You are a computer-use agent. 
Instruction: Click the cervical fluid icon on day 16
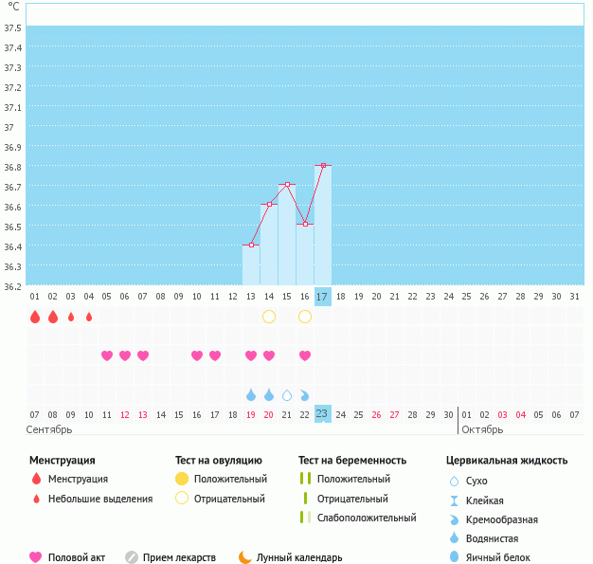pos(305,395)
